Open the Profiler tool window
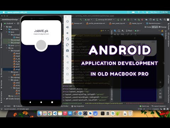 click(65, 106)
